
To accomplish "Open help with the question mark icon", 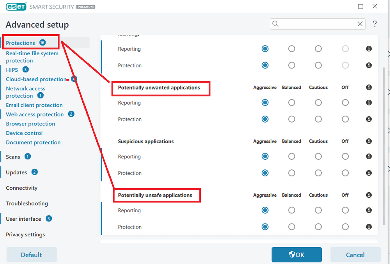I will tap(374, 24).
